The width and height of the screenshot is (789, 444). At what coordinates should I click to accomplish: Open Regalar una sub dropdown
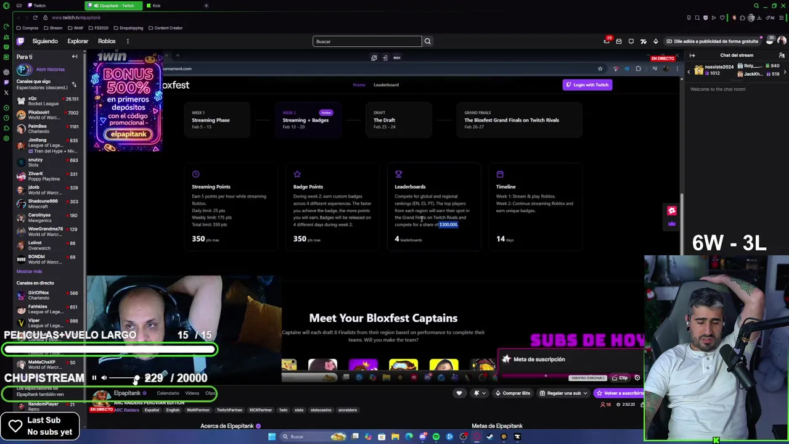[563, 393]
